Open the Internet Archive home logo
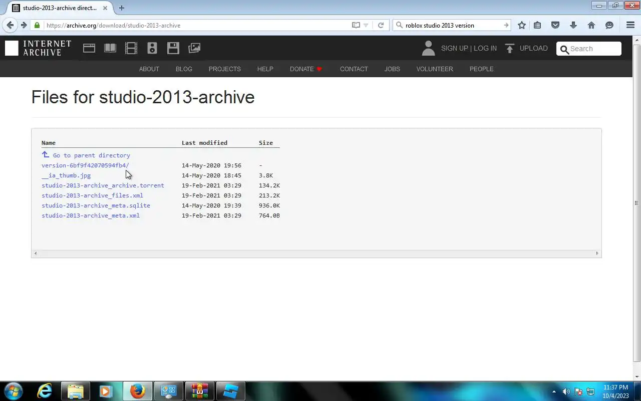Image resolution: width=641 pixels, height=401 pixels. [38, 48]
